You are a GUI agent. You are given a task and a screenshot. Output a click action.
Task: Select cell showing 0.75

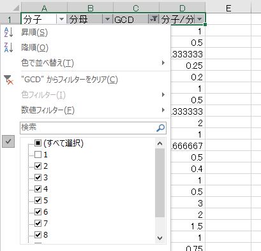pos(188,247)
